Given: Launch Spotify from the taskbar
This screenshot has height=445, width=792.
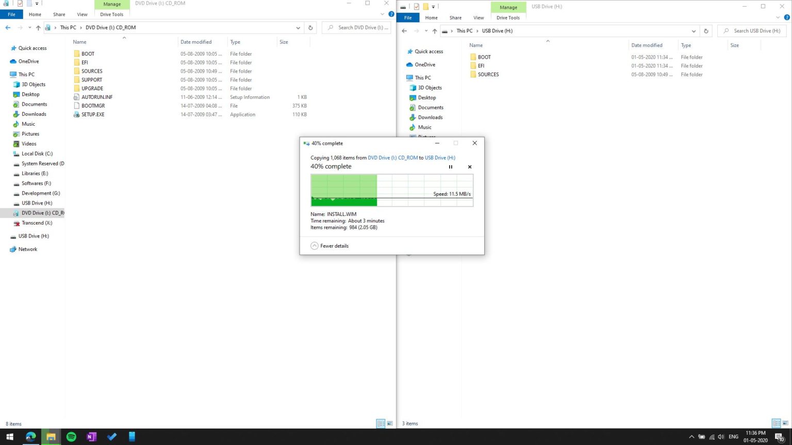Looking at the screenshot, I should [71, 437].
